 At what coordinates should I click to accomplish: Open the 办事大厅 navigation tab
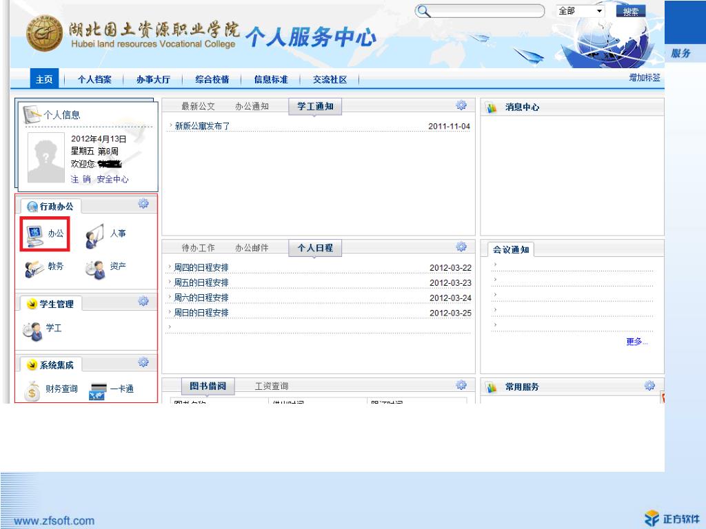click(x=153, y=79)
